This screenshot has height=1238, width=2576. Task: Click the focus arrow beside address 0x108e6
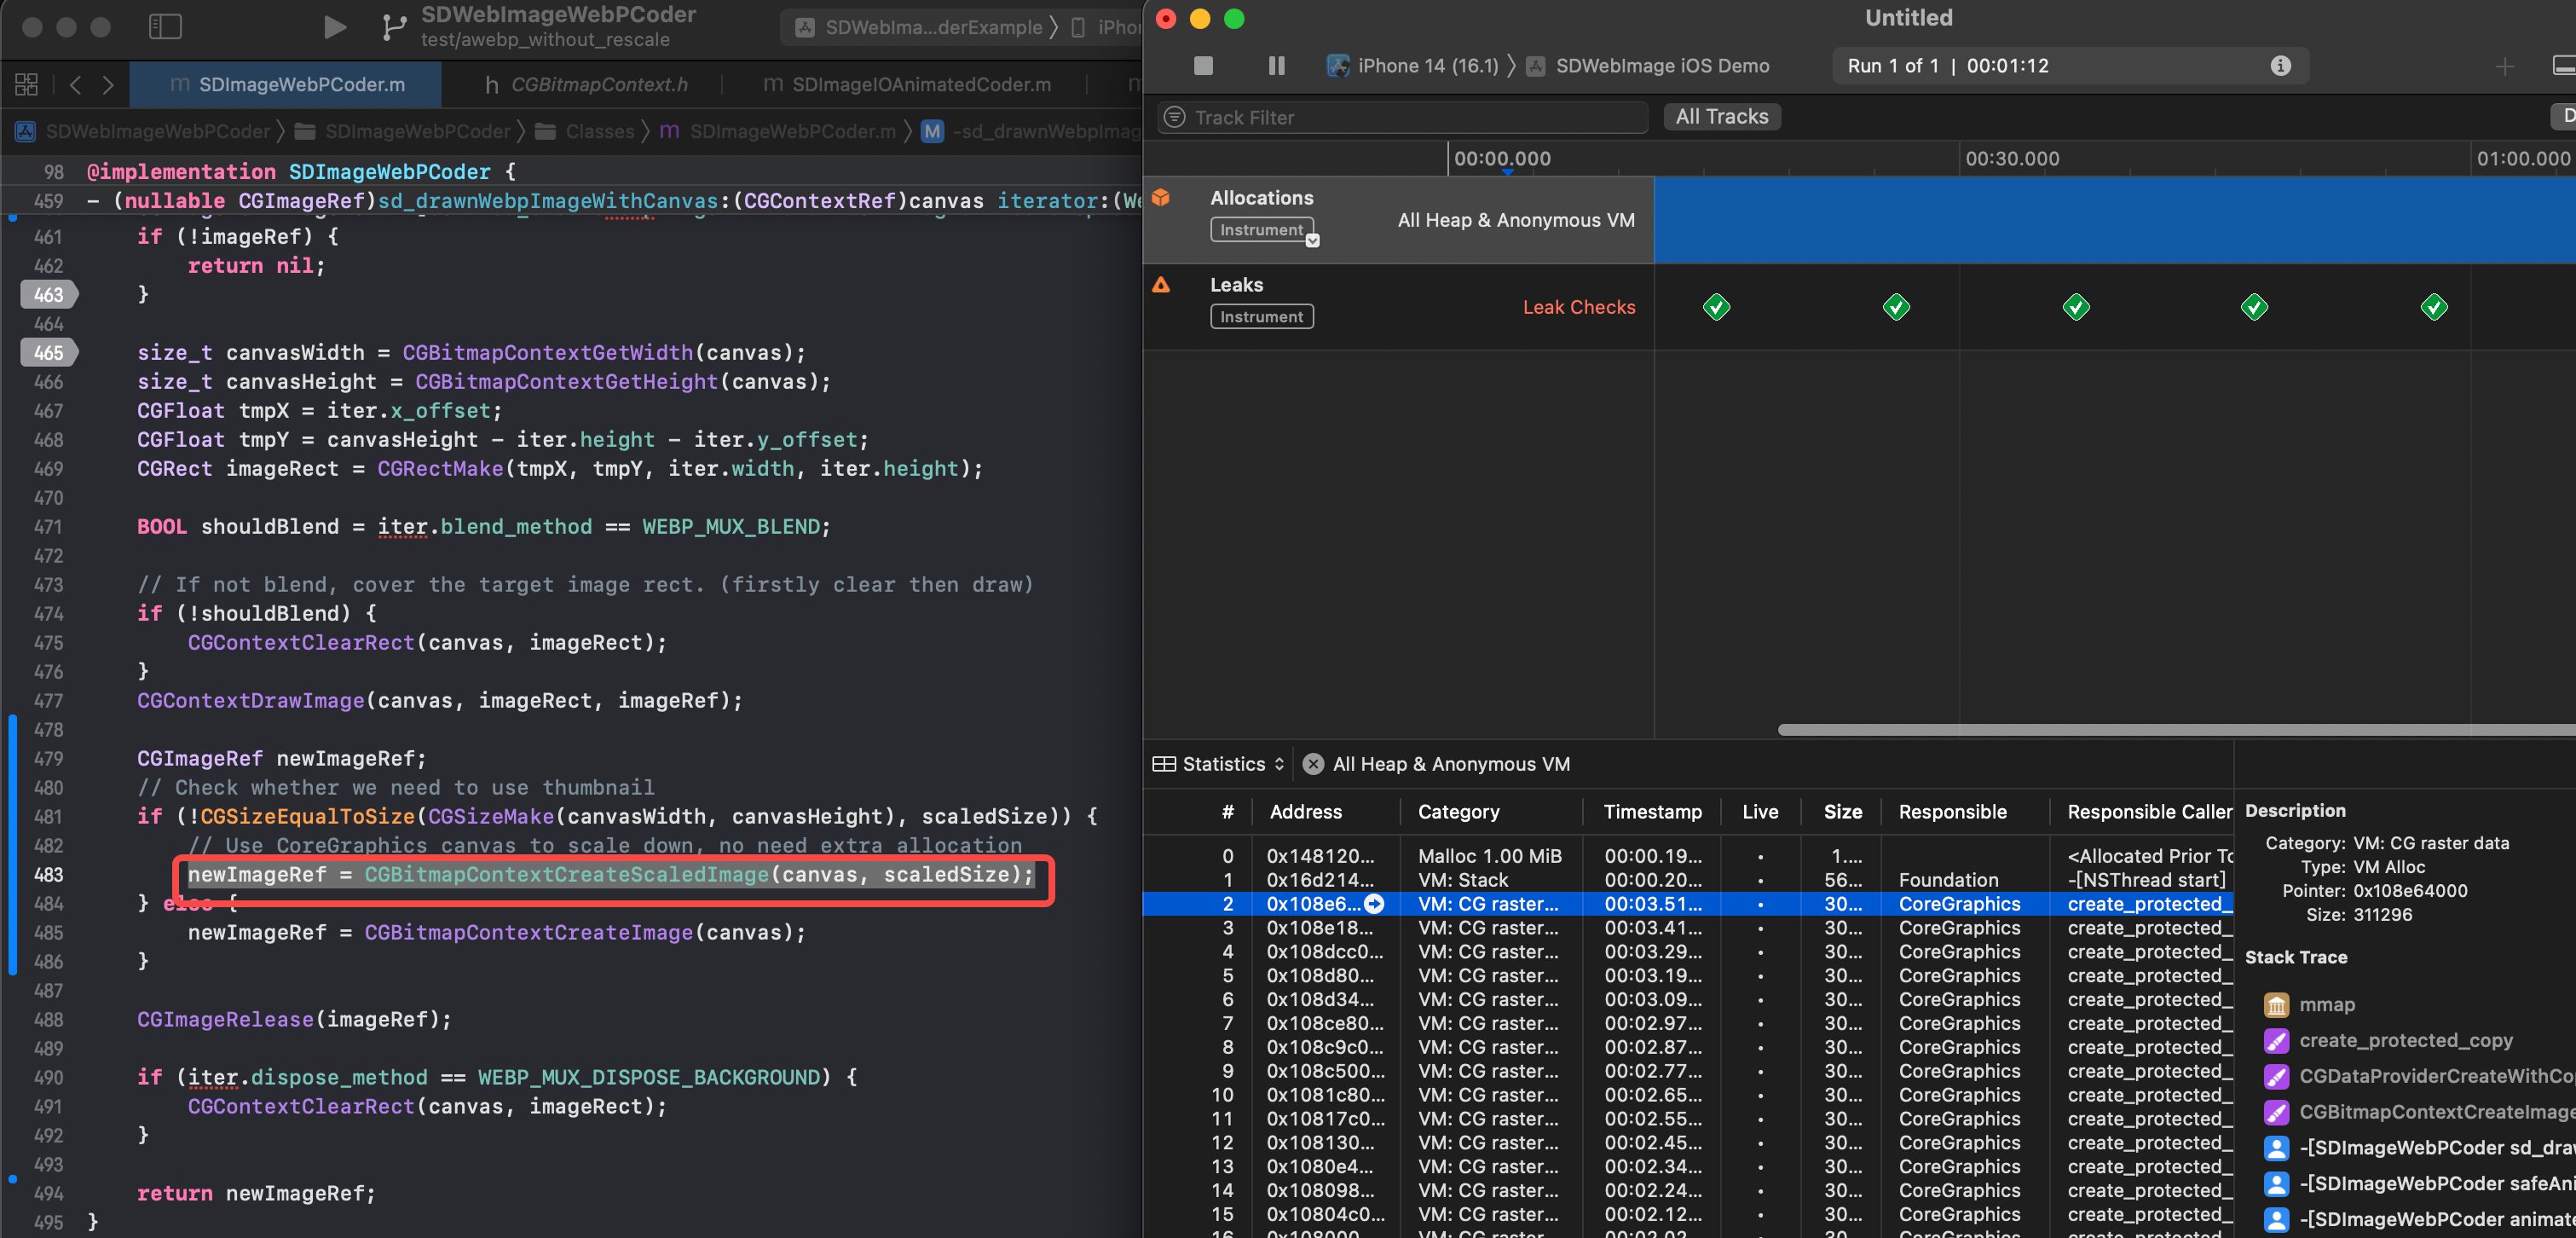pyautogui.click(x=1374, y=904)
